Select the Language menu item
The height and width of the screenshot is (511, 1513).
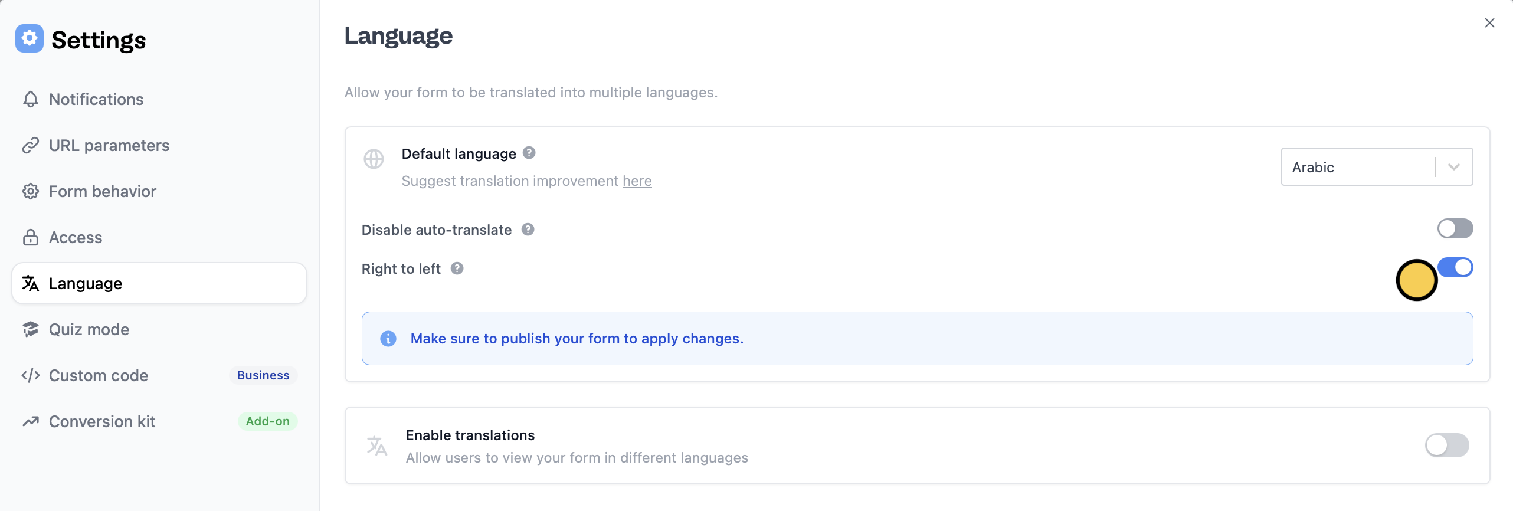(x=159, y=283)
